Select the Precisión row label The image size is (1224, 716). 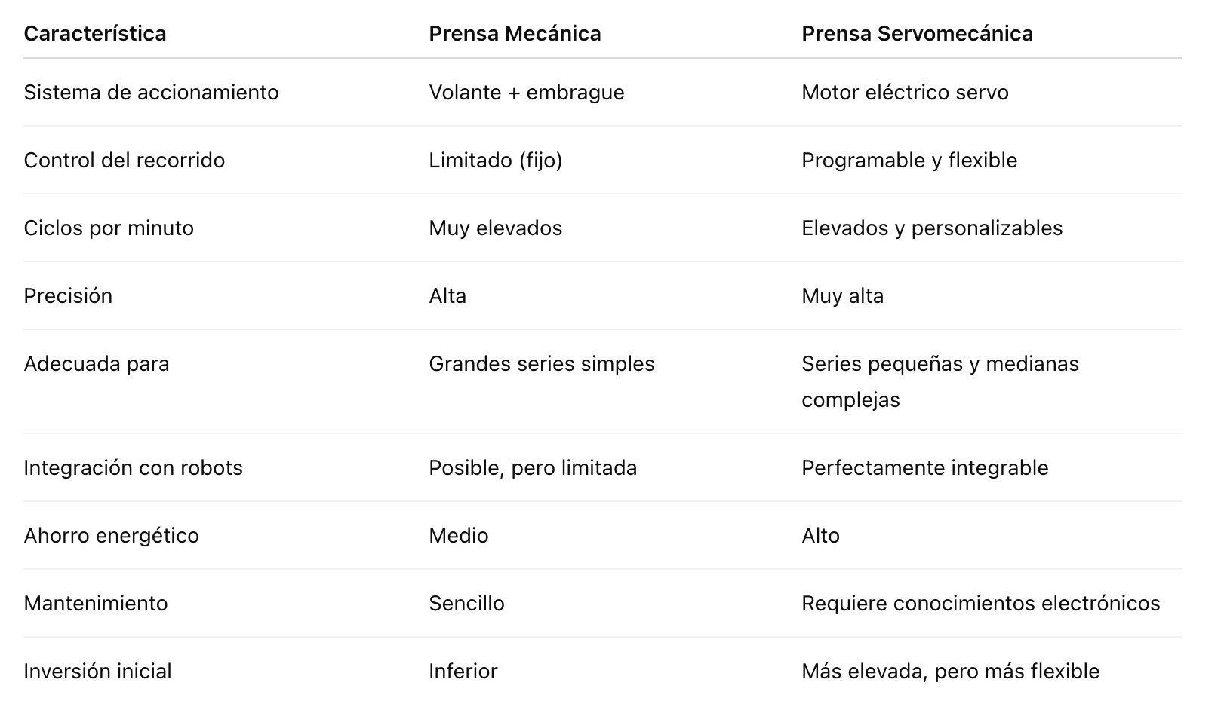tap(68, 296)
